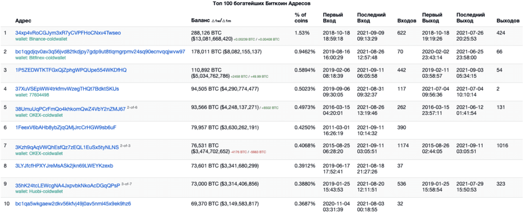The height and width of the screenshot is (215, 523).
Task: Click the Баланс column header
Action: (x=200, y=21)
